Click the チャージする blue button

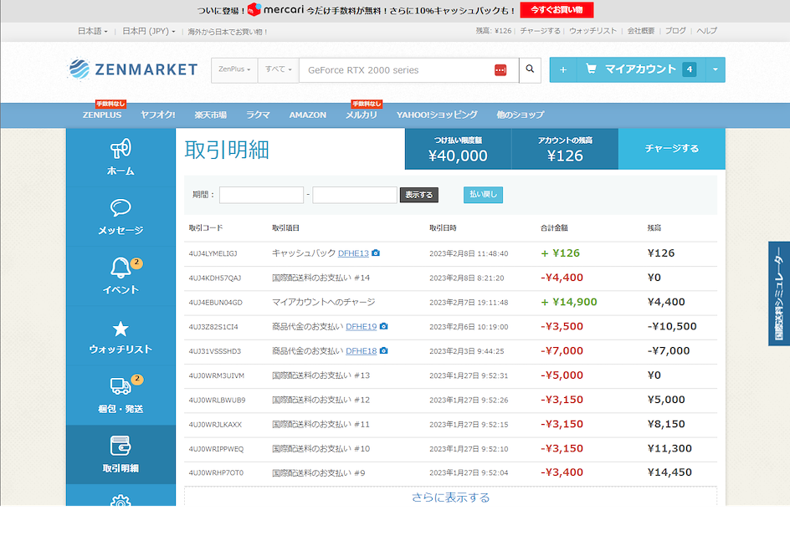[x=672, y=149]
